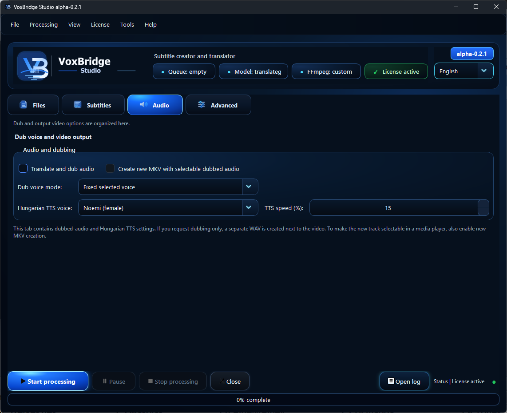Select the Audio tab
Viewport: 507px width, 413px height.
[155, 105]
